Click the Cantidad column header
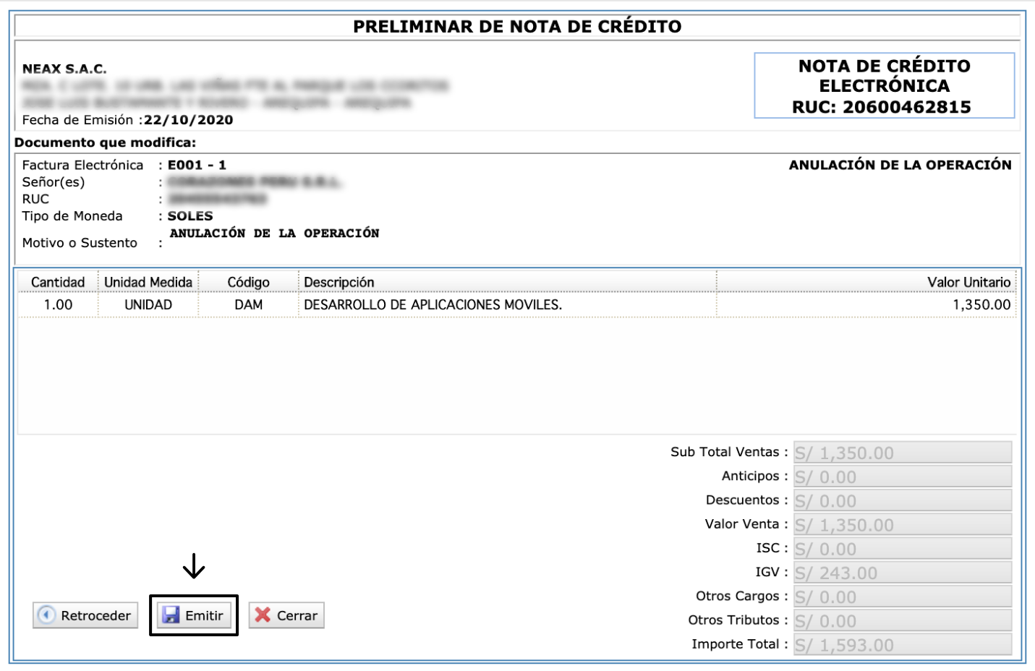Viewport: 1035px width, 671px height. click(x=58, y=282)
